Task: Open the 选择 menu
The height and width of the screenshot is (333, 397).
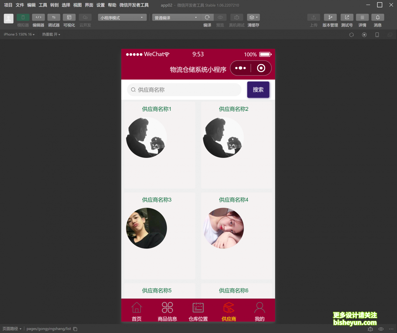Action: point(66,5)
